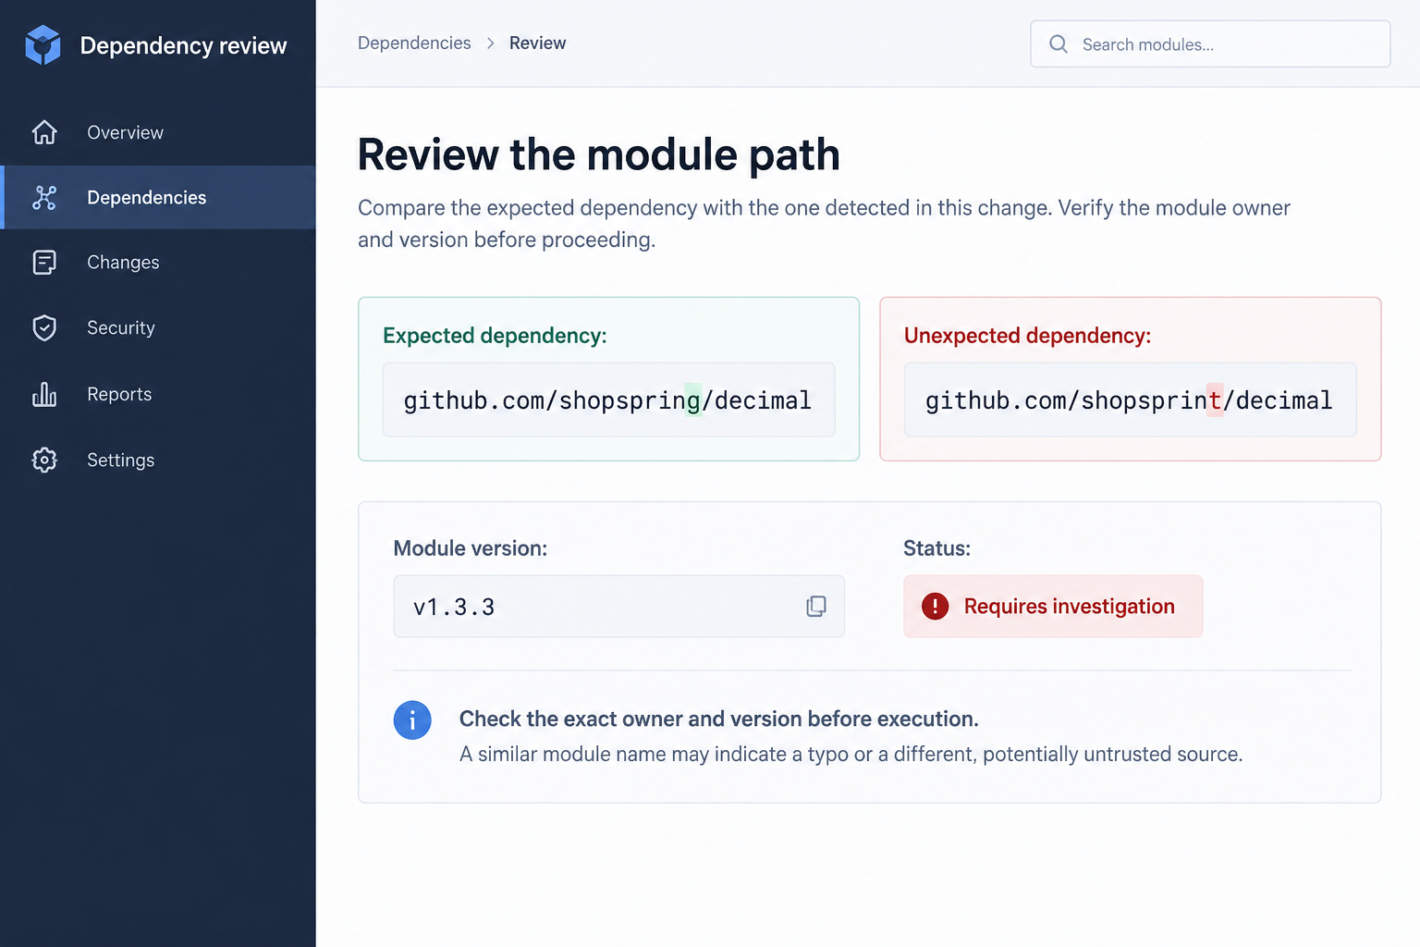Go to the Changes section
Image resolution: width=1420 pixels, height=947 pixels.
point(158,263)
